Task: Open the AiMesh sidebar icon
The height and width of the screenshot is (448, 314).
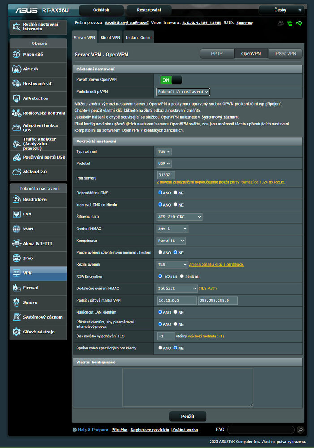Action: pos(16,69)
